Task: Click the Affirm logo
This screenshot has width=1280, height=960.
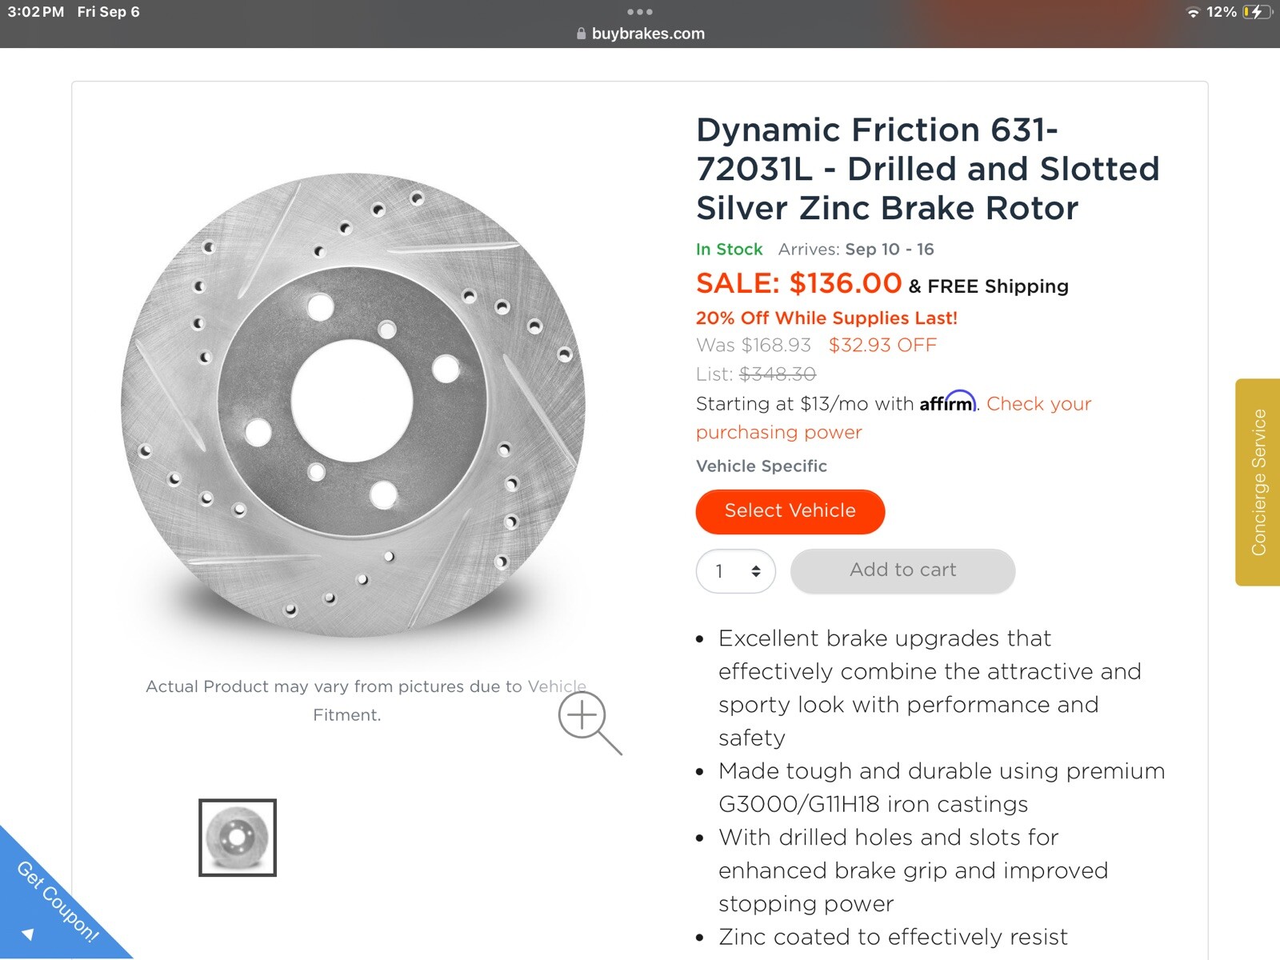Action: point(947,402)
